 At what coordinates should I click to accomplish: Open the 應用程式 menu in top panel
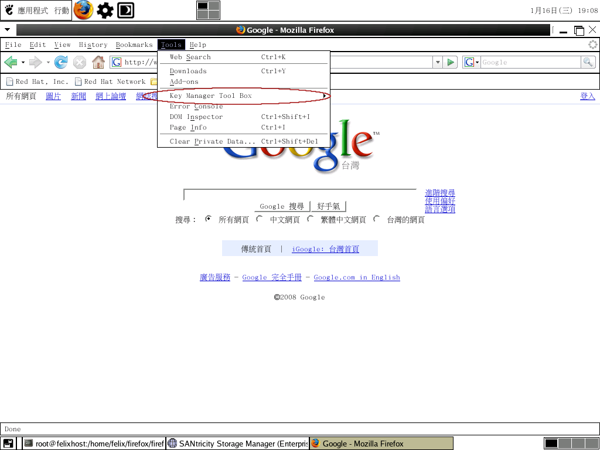[33, 11]
